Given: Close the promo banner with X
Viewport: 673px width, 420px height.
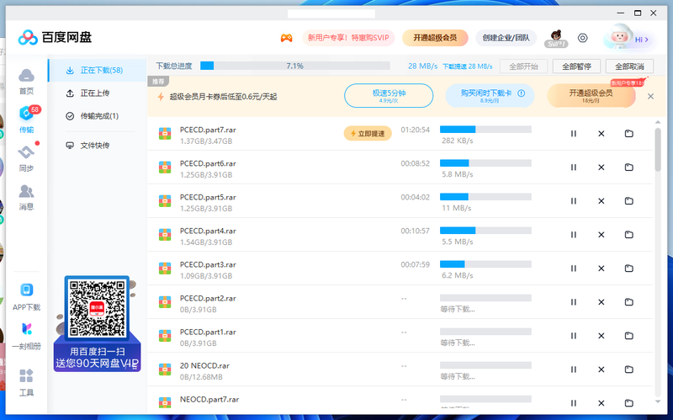Looking at the screenshot, I should tap(650, 96).
